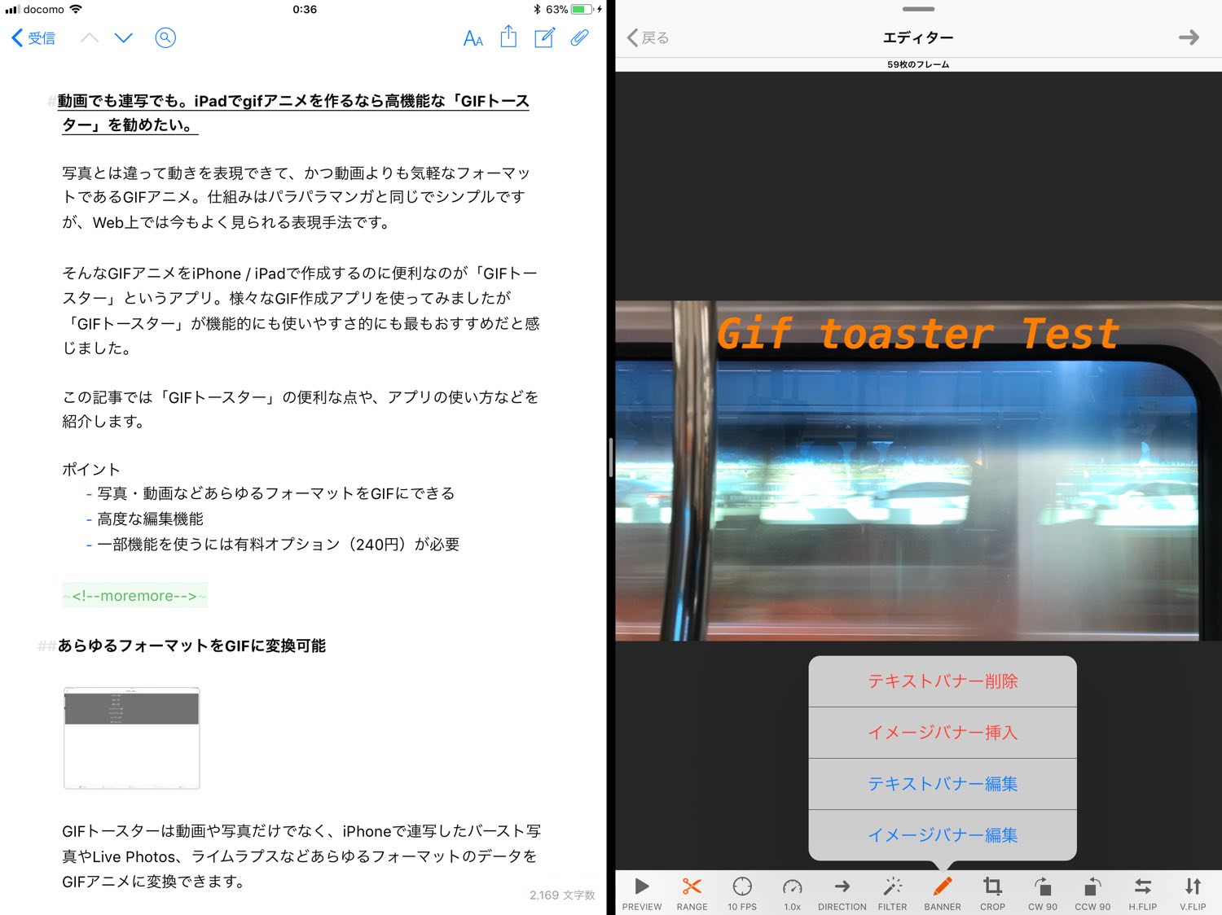Open the embedded screenshot thumbnail in the note
1222x915 pixels.
132,738
